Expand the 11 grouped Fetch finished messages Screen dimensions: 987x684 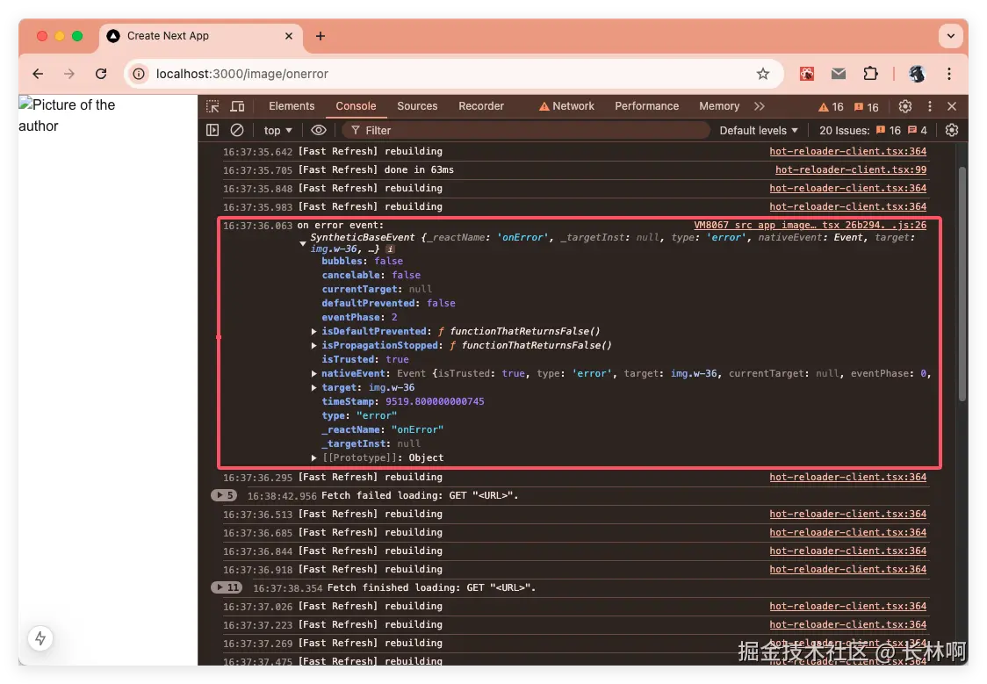pos(227,587)
